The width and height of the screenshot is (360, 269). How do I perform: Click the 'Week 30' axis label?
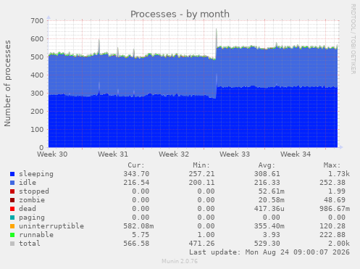pos(52,154)
